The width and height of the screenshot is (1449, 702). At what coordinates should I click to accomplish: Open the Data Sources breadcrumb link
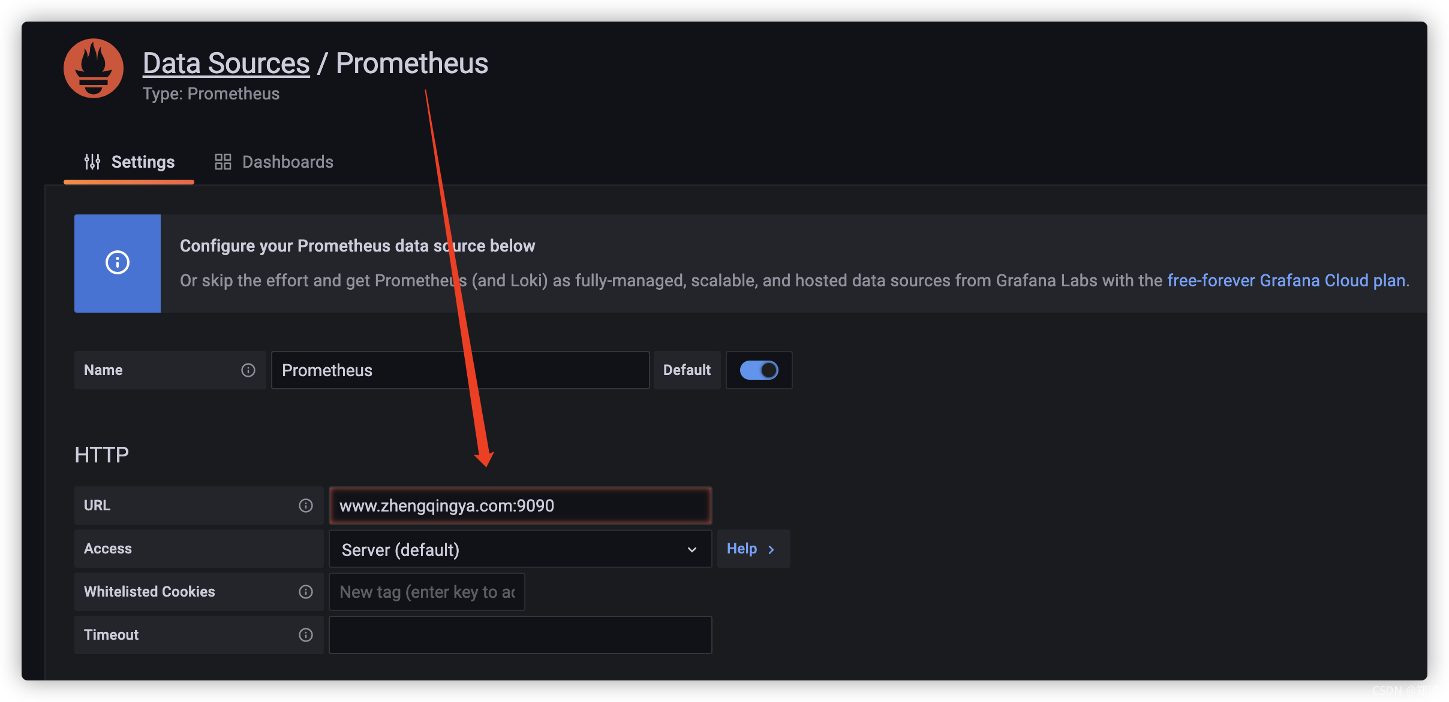[226, 63]
